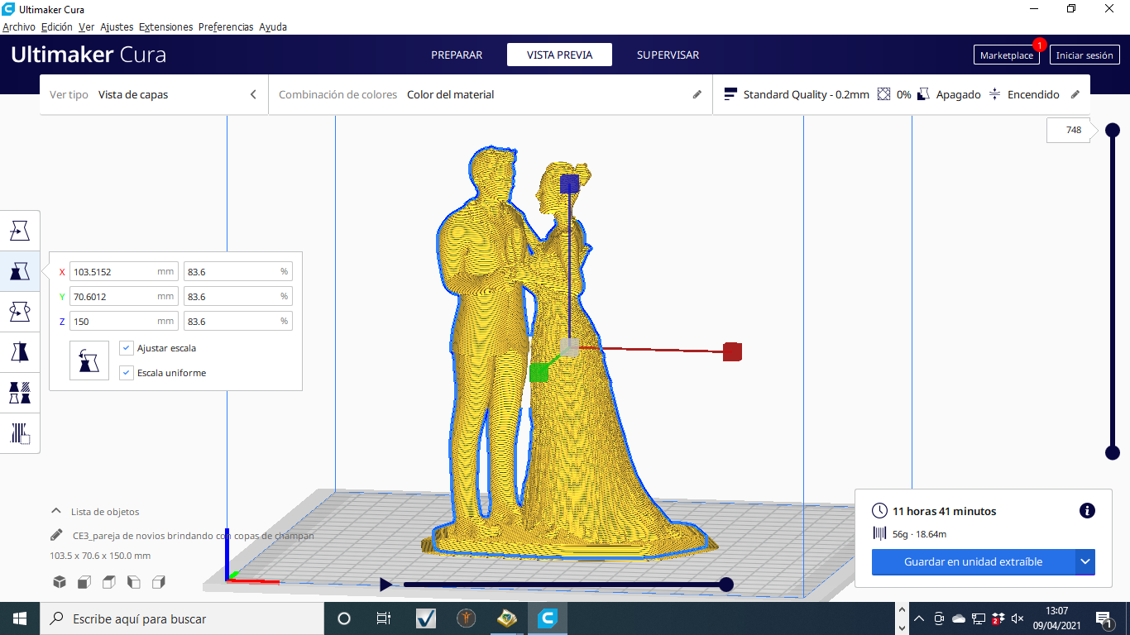The height and width of the screenshot is (635, 1130).
Task: Click the X scale percentage field
Action: (x=238, y=271)
